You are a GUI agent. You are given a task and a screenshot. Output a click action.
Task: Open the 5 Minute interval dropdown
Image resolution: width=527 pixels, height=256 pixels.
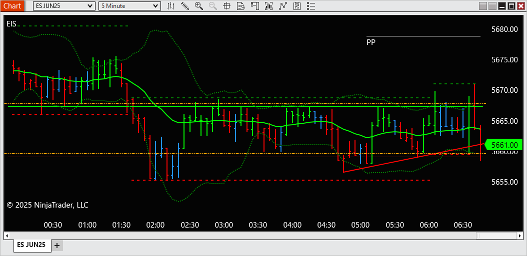(x=129, y=5)
